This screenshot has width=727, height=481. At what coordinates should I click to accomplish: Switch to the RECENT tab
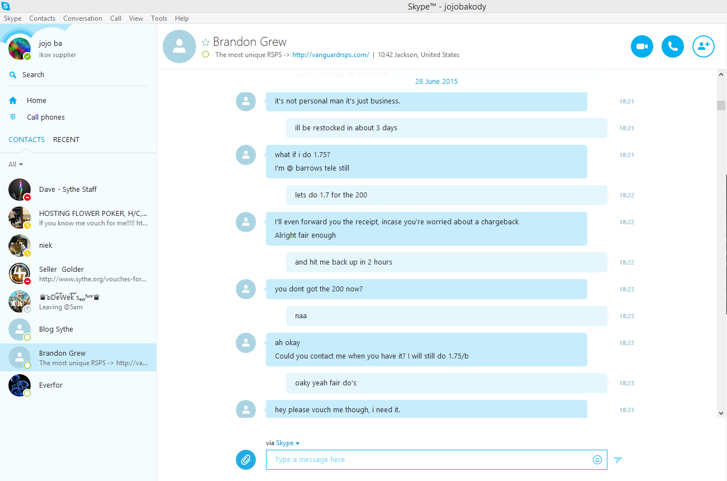(66, 140)
